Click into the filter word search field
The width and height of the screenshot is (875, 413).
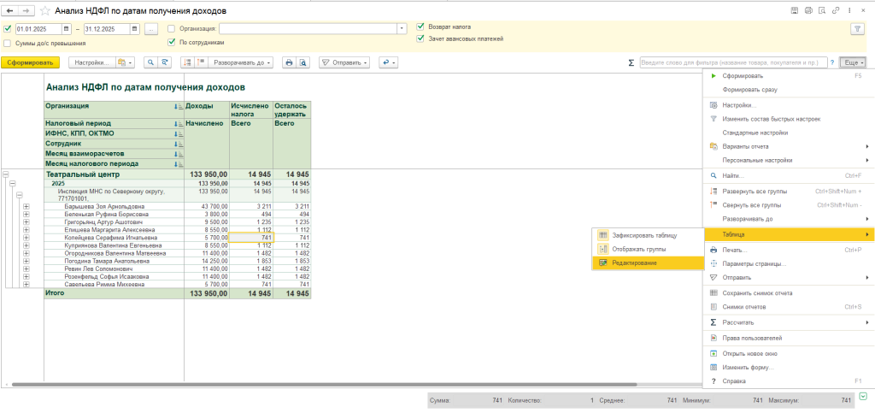pos(732,62)
